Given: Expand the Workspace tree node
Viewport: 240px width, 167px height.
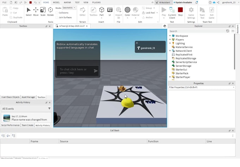Looking at the screenshot, I should click(170, 36).
